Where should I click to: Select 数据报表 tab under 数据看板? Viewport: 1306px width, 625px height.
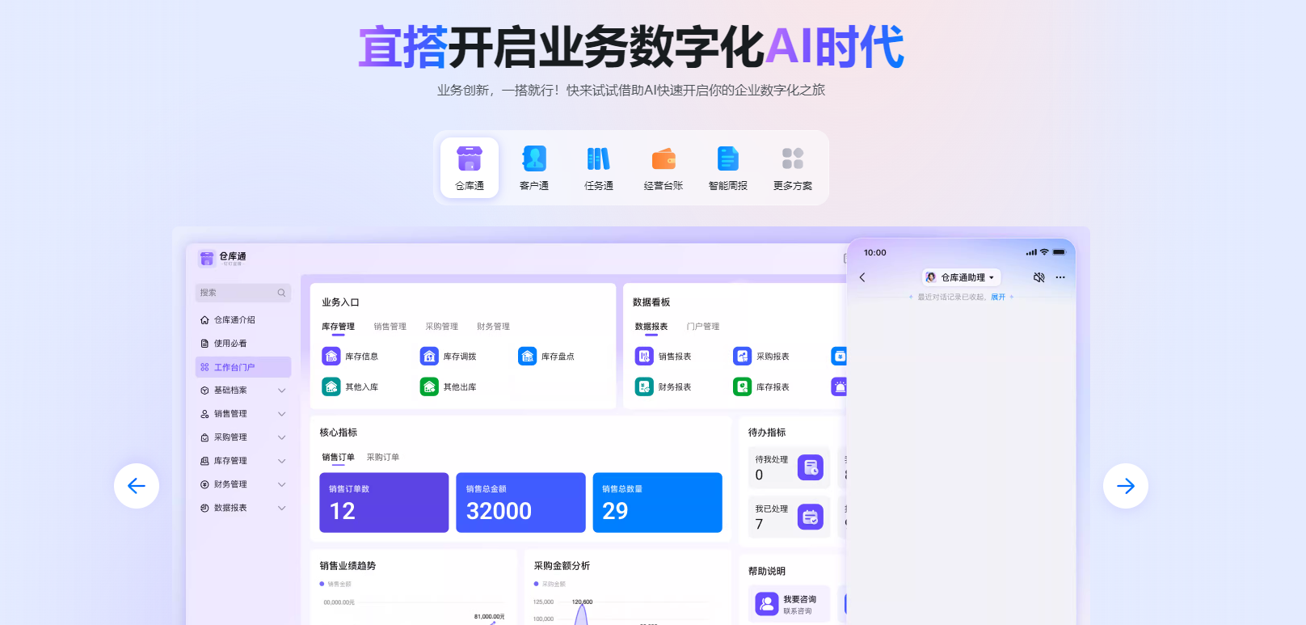click(x=651, y=327)
